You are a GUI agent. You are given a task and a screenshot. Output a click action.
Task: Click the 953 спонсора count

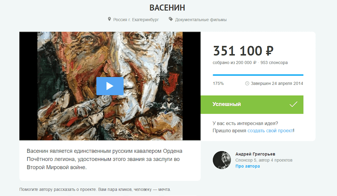tap(274, 63)
